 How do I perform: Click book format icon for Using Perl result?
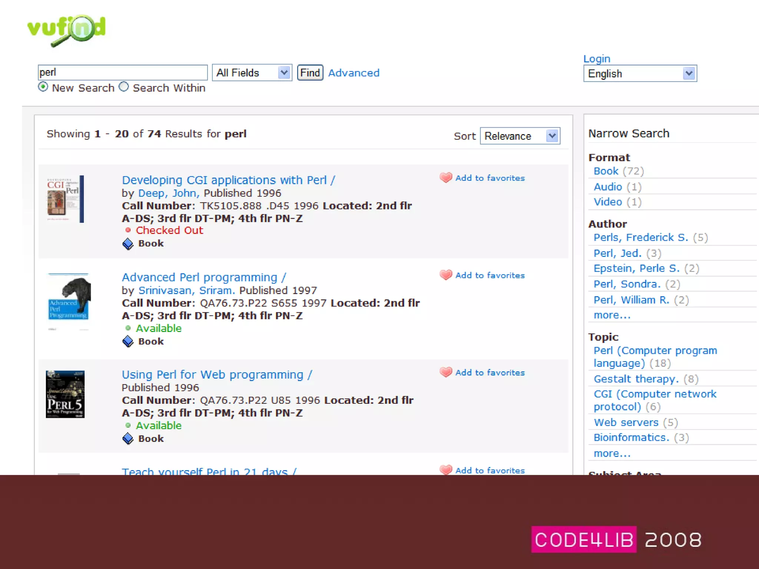click(128, 439)
